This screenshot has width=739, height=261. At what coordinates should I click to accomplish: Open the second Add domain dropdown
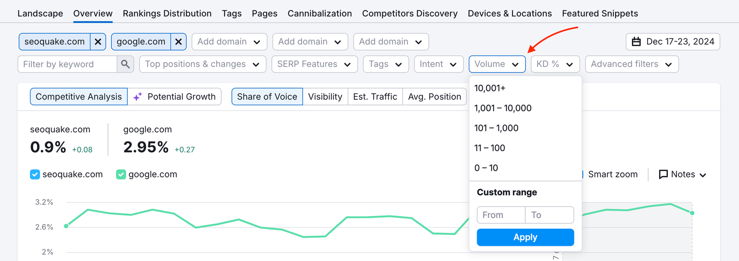310,42
